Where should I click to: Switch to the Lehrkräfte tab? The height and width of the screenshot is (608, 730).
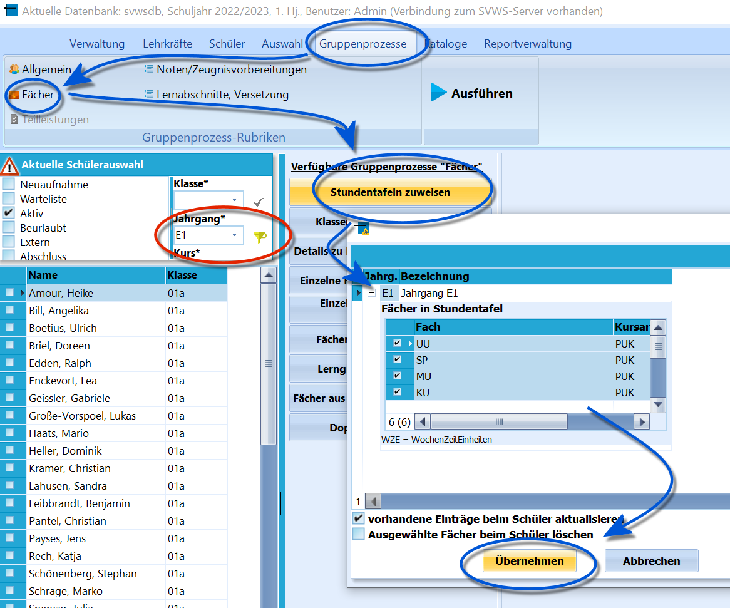167,44
